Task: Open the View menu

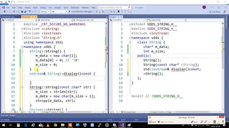Action: click(20, 7)
